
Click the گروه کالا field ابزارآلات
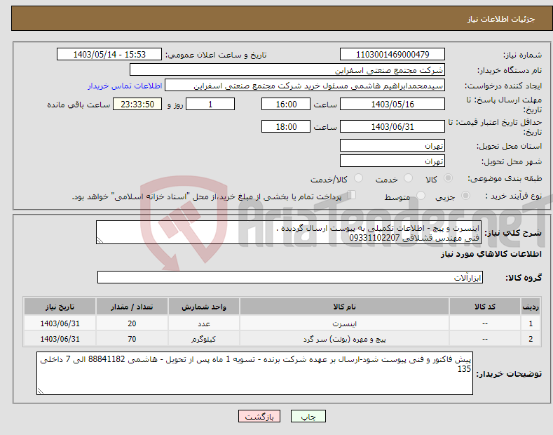[x=290, y=278]
